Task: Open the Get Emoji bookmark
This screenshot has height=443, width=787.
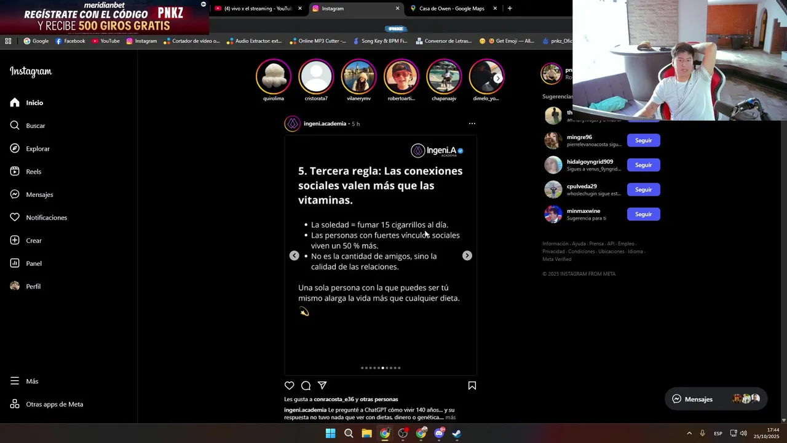Action: 507,41
